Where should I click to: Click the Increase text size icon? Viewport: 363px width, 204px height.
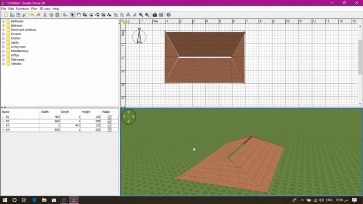click(x=116, y=15)
